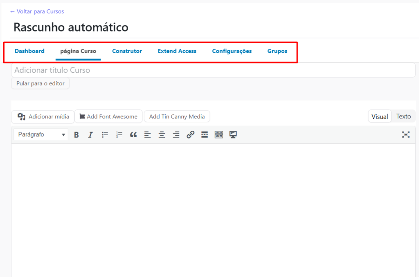Insert a bulleted list
The width and height of the screenshot is (419, 277).
(x=105, y=135)
